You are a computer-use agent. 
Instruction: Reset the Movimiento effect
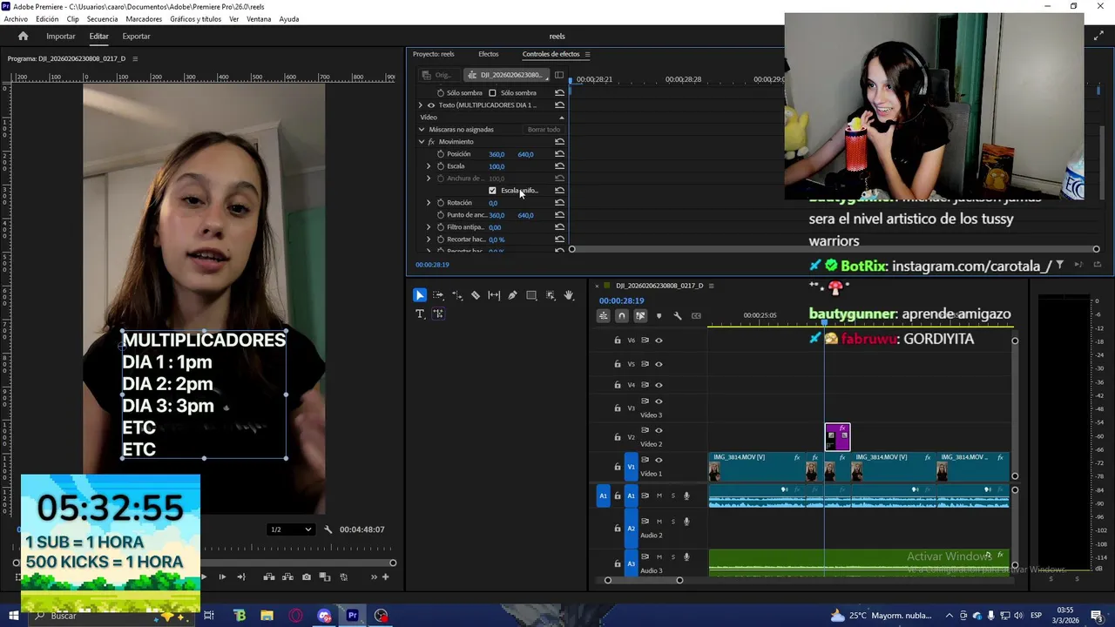pos(559,141)
